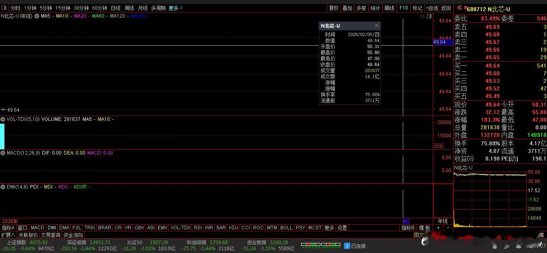The width and height of the screenshot is (547, 253).
Task: Close the N北芯-U info popup
Action: 376,25
